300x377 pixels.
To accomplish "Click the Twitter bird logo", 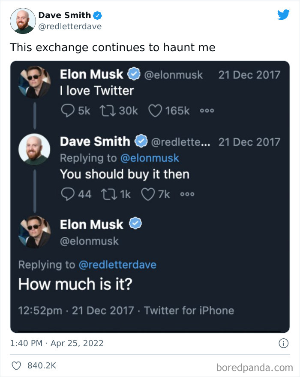I will tap(284, 14).
